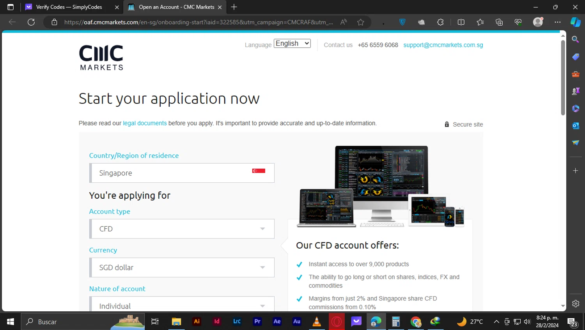The image size is (585, 330).
Task: Open sidebar Shopping tag icon
Action: click(x=575, y=57)
